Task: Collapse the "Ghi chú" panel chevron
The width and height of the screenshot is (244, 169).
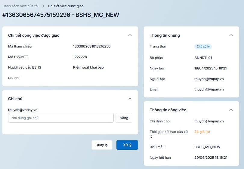Action: pos(130,99)
